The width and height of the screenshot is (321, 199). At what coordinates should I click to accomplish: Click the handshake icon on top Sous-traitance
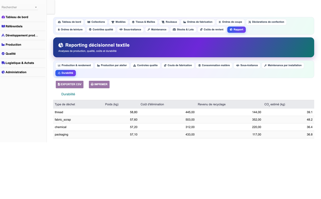click(x=121, y=29)
